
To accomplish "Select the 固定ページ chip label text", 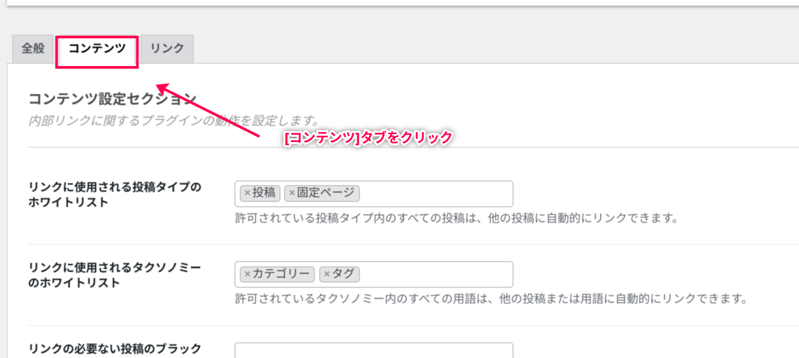I will click(326, 194).
